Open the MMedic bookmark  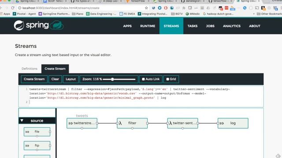pos(193,14)
